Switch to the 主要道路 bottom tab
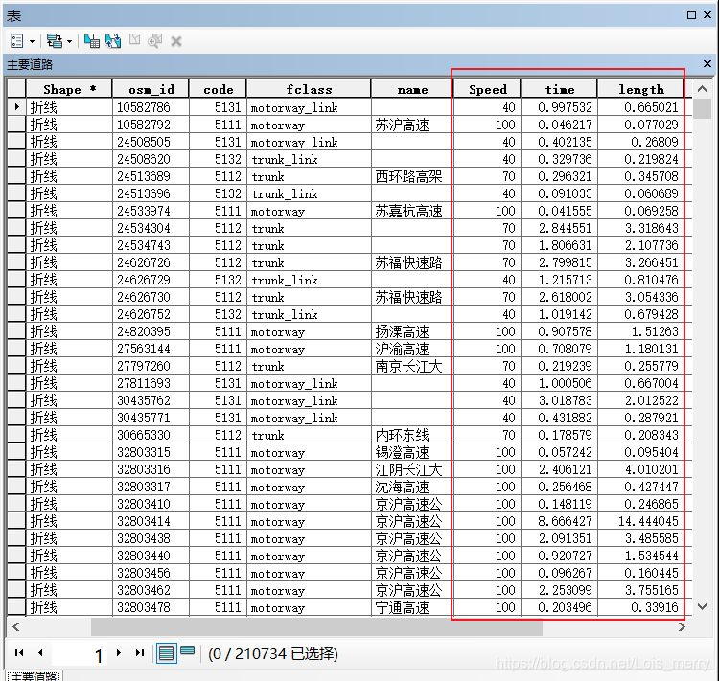The image size is (719, 681). pos(34,675)
